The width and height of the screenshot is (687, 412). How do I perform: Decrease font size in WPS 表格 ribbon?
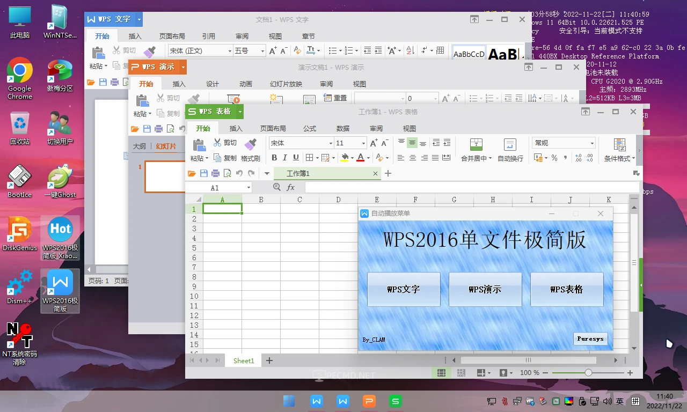(385, 143)
